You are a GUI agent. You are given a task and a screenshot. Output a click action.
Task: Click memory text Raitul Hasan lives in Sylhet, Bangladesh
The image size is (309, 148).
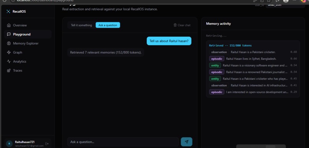click(251, 59)
